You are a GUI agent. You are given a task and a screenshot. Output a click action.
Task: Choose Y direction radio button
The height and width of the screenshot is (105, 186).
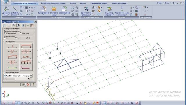coord(16,38)
